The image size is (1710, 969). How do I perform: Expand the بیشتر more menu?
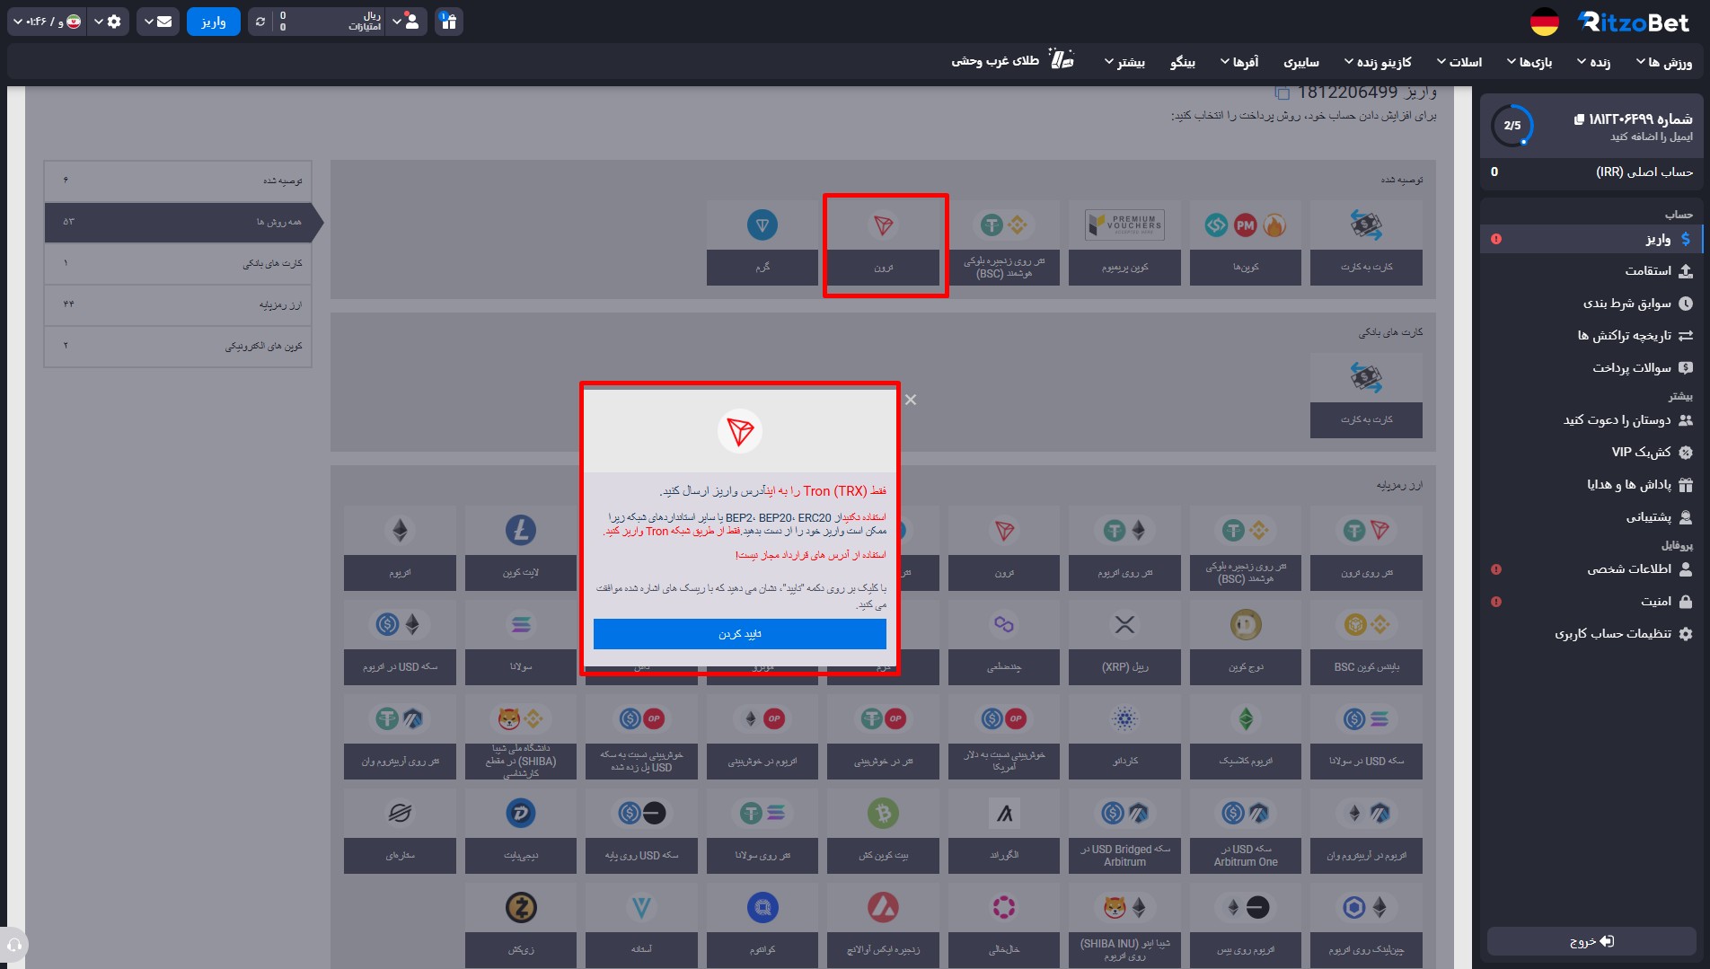1124,62
